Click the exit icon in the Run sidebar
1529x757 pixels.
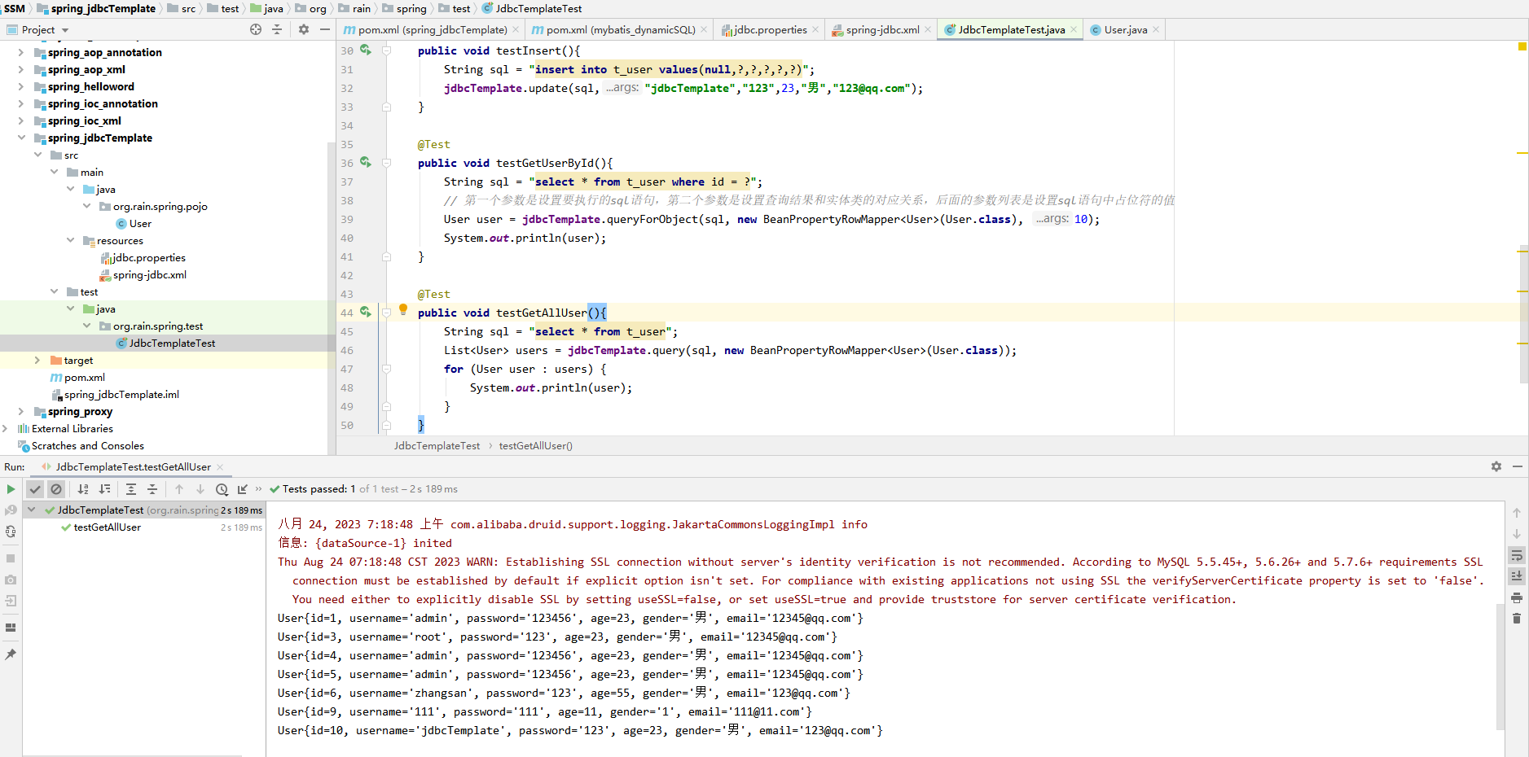point(11,601)
